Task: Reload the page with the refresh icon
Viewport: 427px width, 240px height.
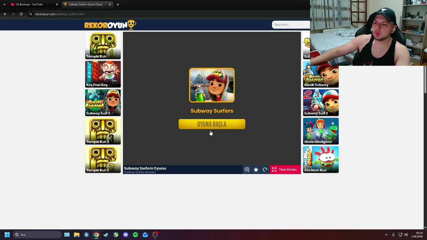Action: pos(21,14)
